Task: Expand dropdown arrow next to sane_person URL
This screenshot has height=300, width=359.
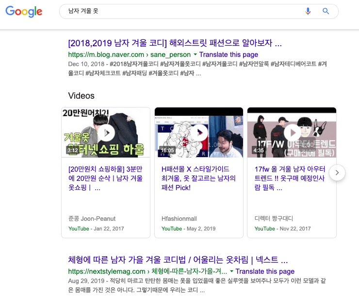Action: click(x=195, y=54)
